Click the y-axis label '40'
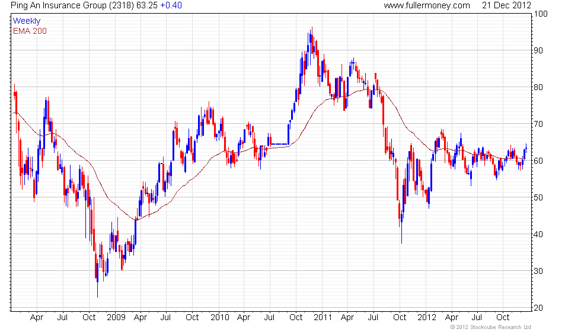The width and height of the screenshot is (581, 332). (x=539, y=234)
